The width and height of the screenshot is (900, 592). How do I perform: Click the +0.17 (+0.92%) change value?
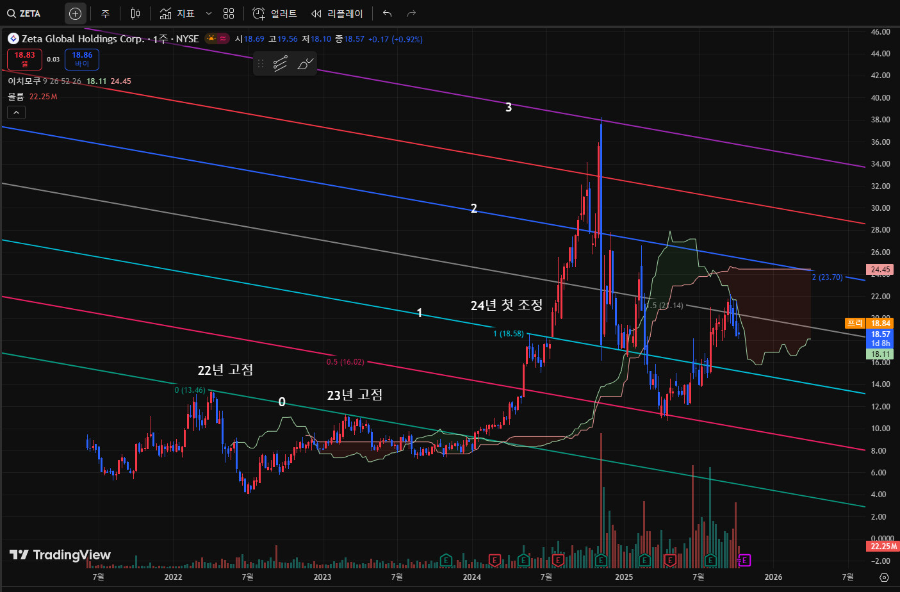395,39
